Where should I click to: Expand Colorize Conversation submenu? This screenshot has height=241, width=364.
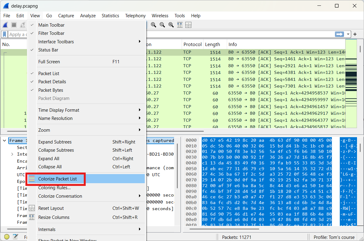140,196
